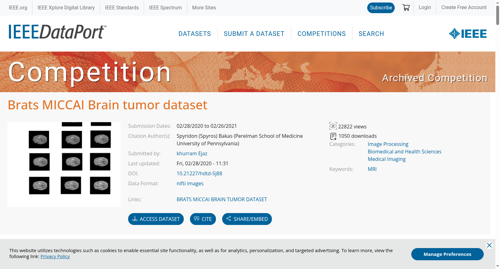Screen dimensions: 500x269
Task: Click the Archived Competition banner text
Action: (x=435, y=78)
